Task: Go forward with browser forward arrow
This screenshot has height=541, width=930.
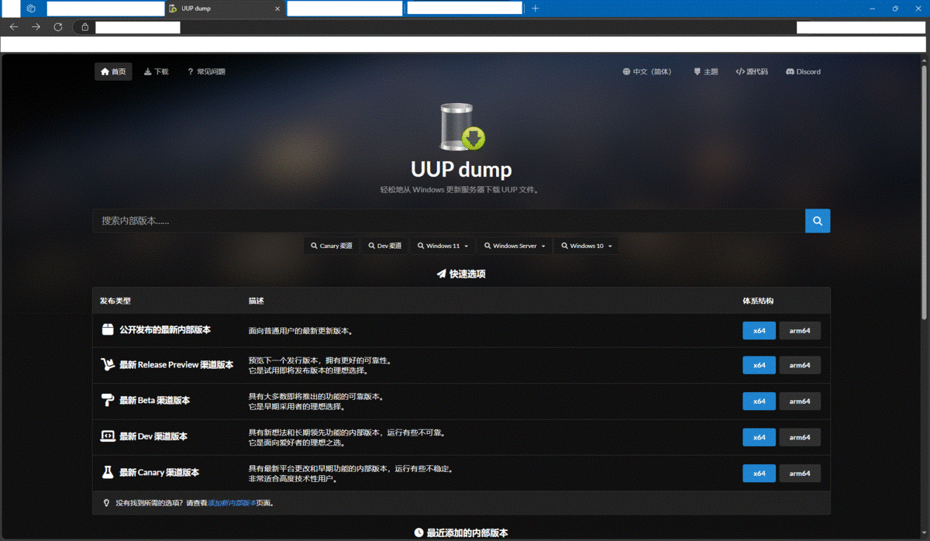Action: (36, 26)
